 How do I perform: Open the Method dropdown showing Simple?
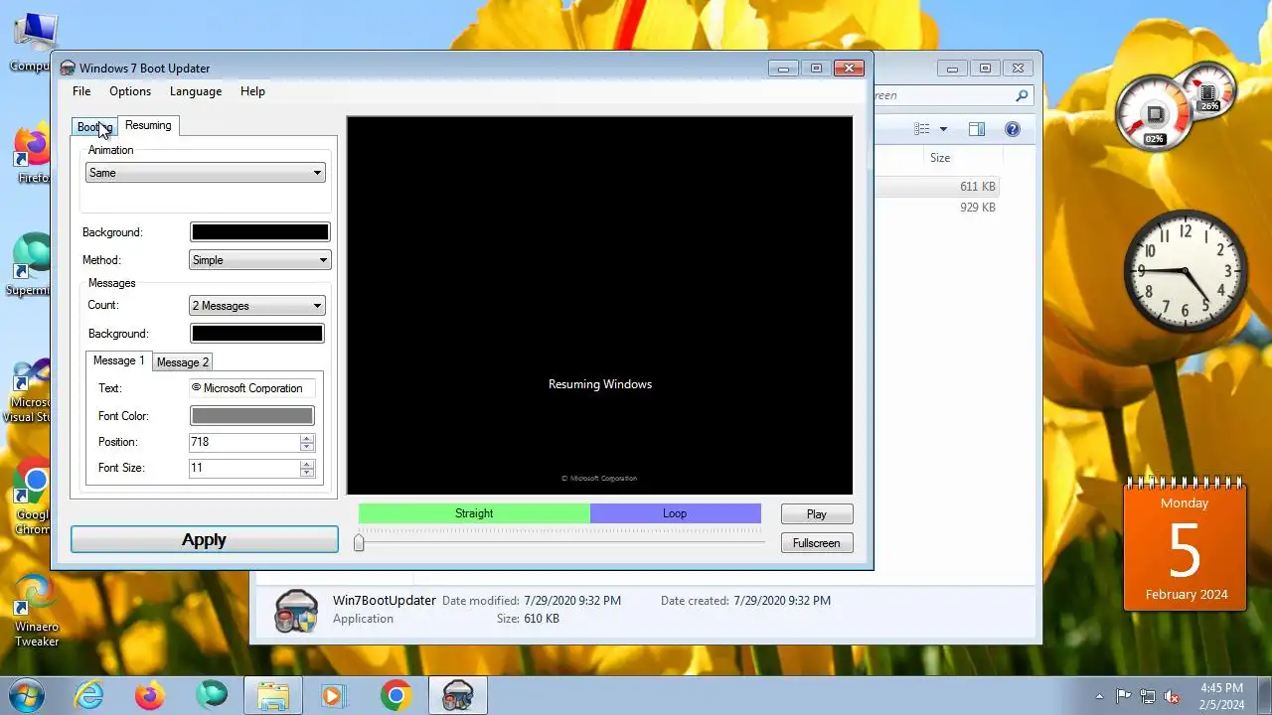pyautogui.click(x=260, y=260)
